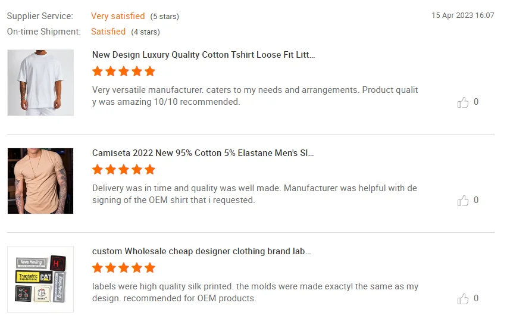Viewport: 510px width, 334px height.
Task: Click the star rating under the Camiseta review
Action: pos(124,170)
